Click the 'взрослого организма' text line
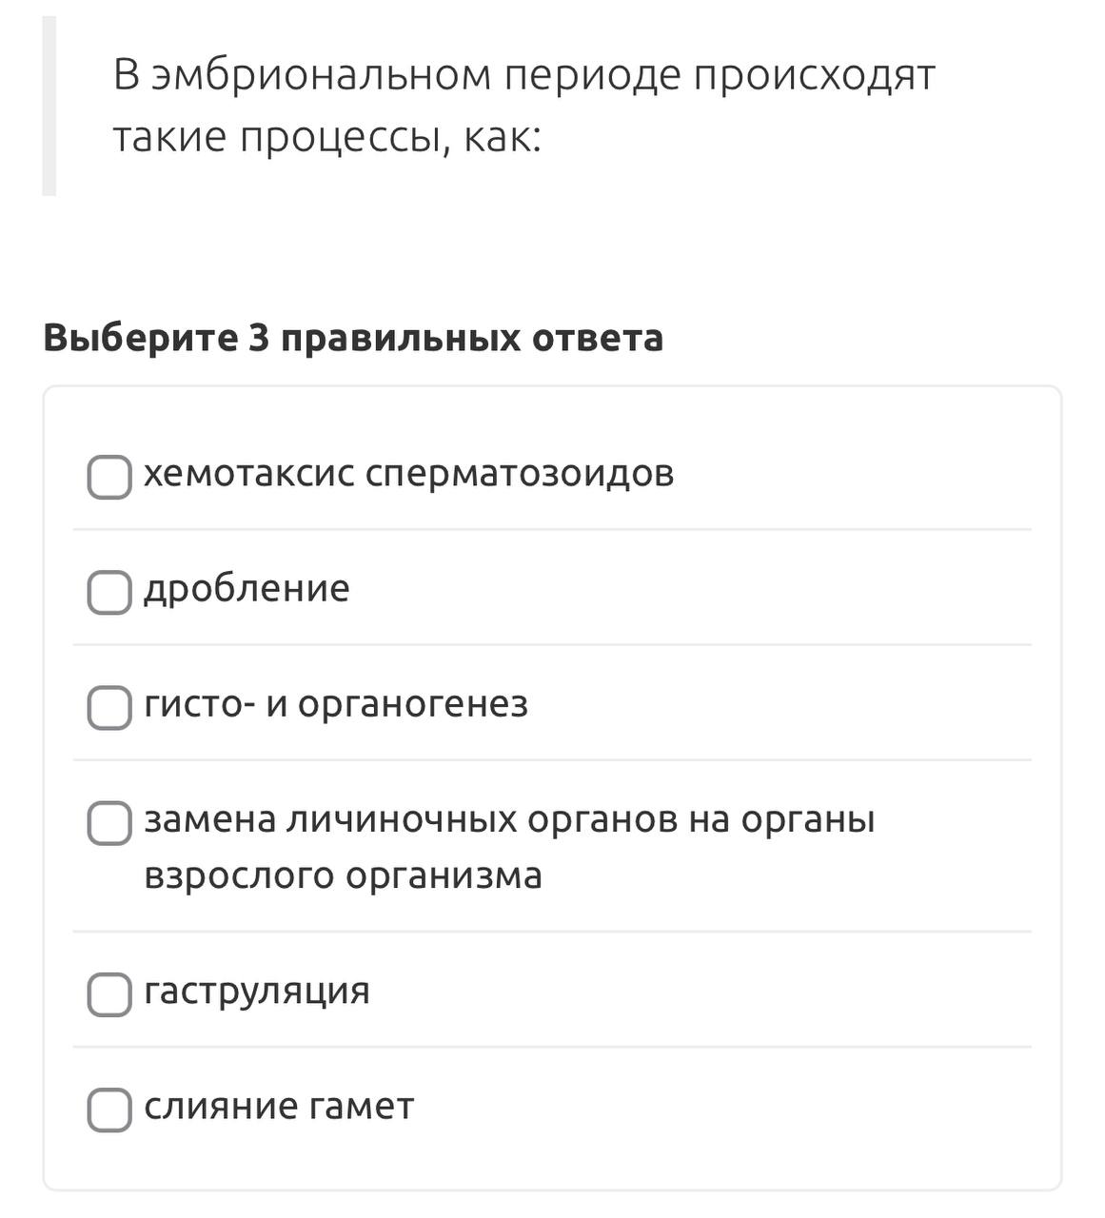 coord(344,876)
